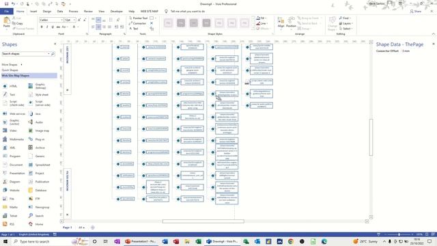The height and width of the screenshot is (246, 437).
Task: Open the Position dropdown
Action: pos(291,23)
